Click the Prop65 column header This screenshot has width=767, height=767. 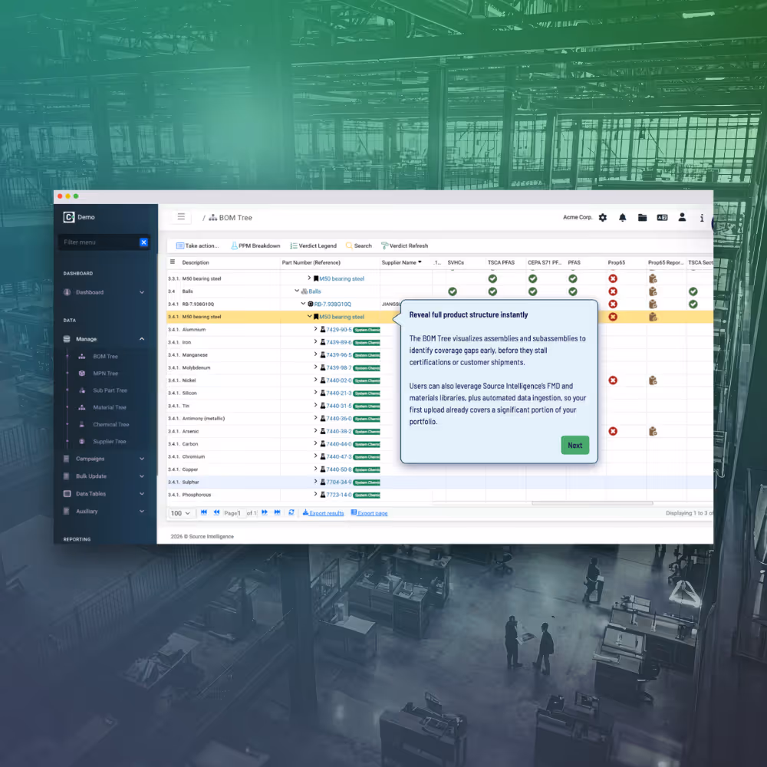coord(617,262)
